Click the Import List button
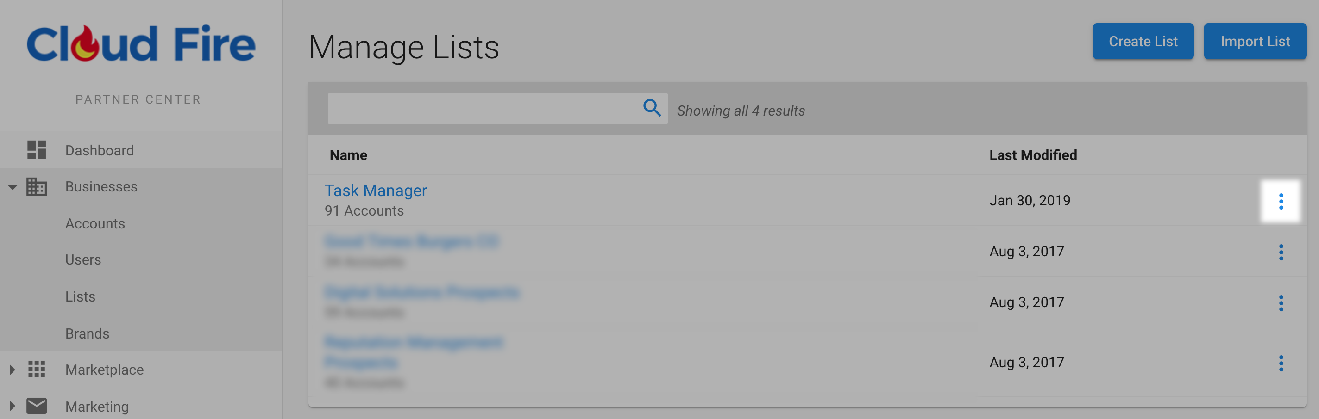Image resolution: width=1319 pixels, height=419 pixels. click(1255, 42)
